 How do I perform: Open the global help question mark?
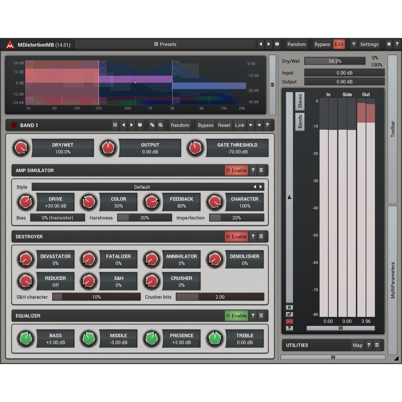pyautogui.click(x=397, y=44)
